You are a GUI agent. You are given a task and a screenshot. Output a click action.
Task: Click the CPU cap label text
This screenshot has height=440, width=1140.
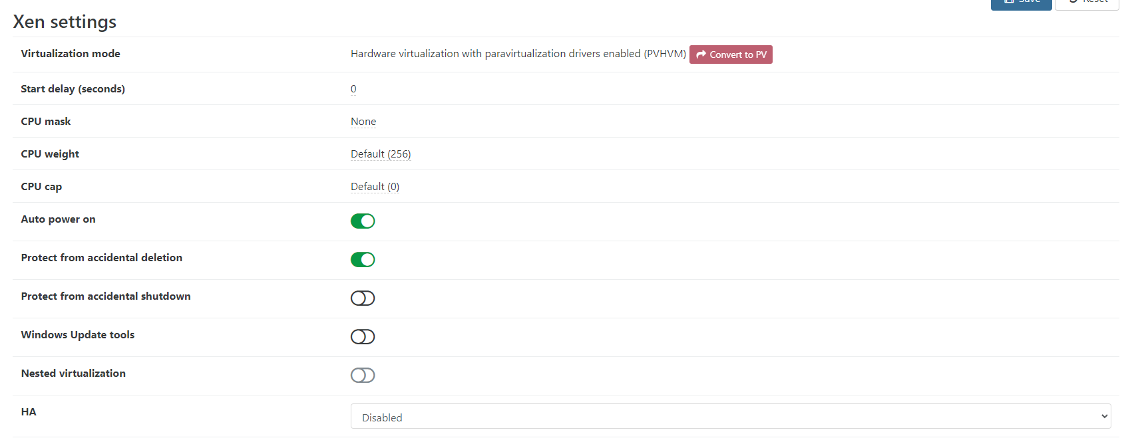click(x=41, y=187)
